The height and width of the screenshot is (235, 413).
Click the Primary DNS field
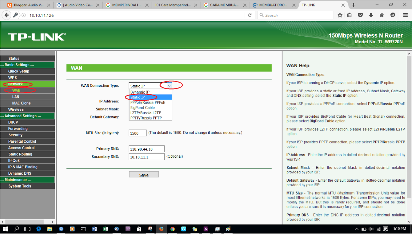pos(147,149)
